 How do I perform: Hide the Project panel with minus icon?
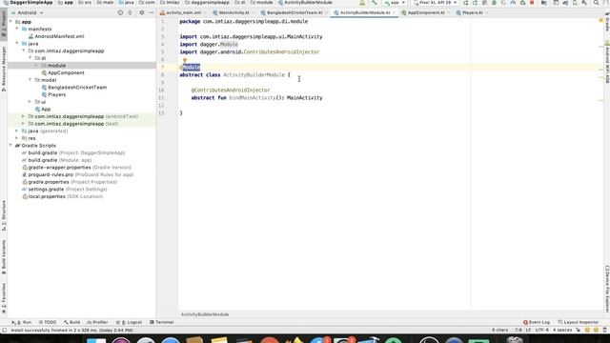tap(152, 12)
